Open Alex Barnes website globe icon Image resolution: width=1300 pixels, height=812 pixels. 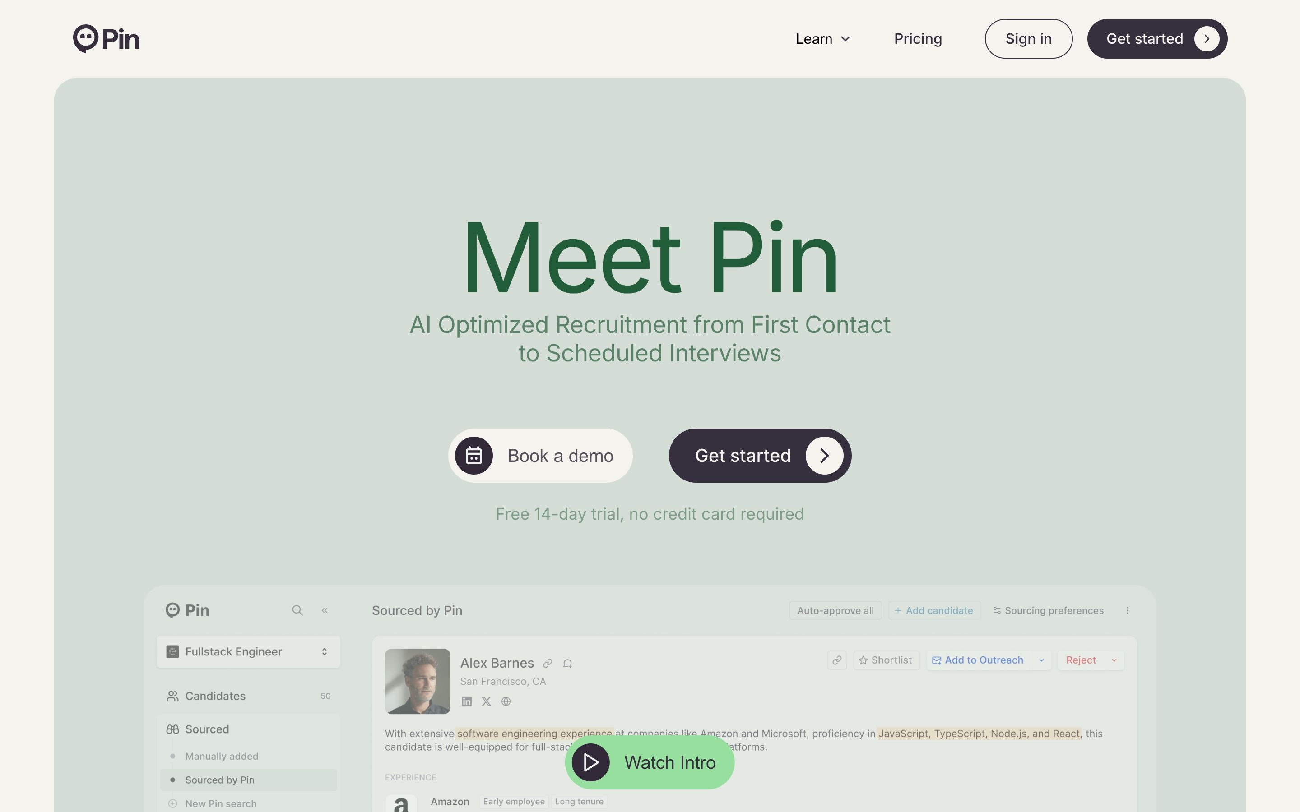506,701
